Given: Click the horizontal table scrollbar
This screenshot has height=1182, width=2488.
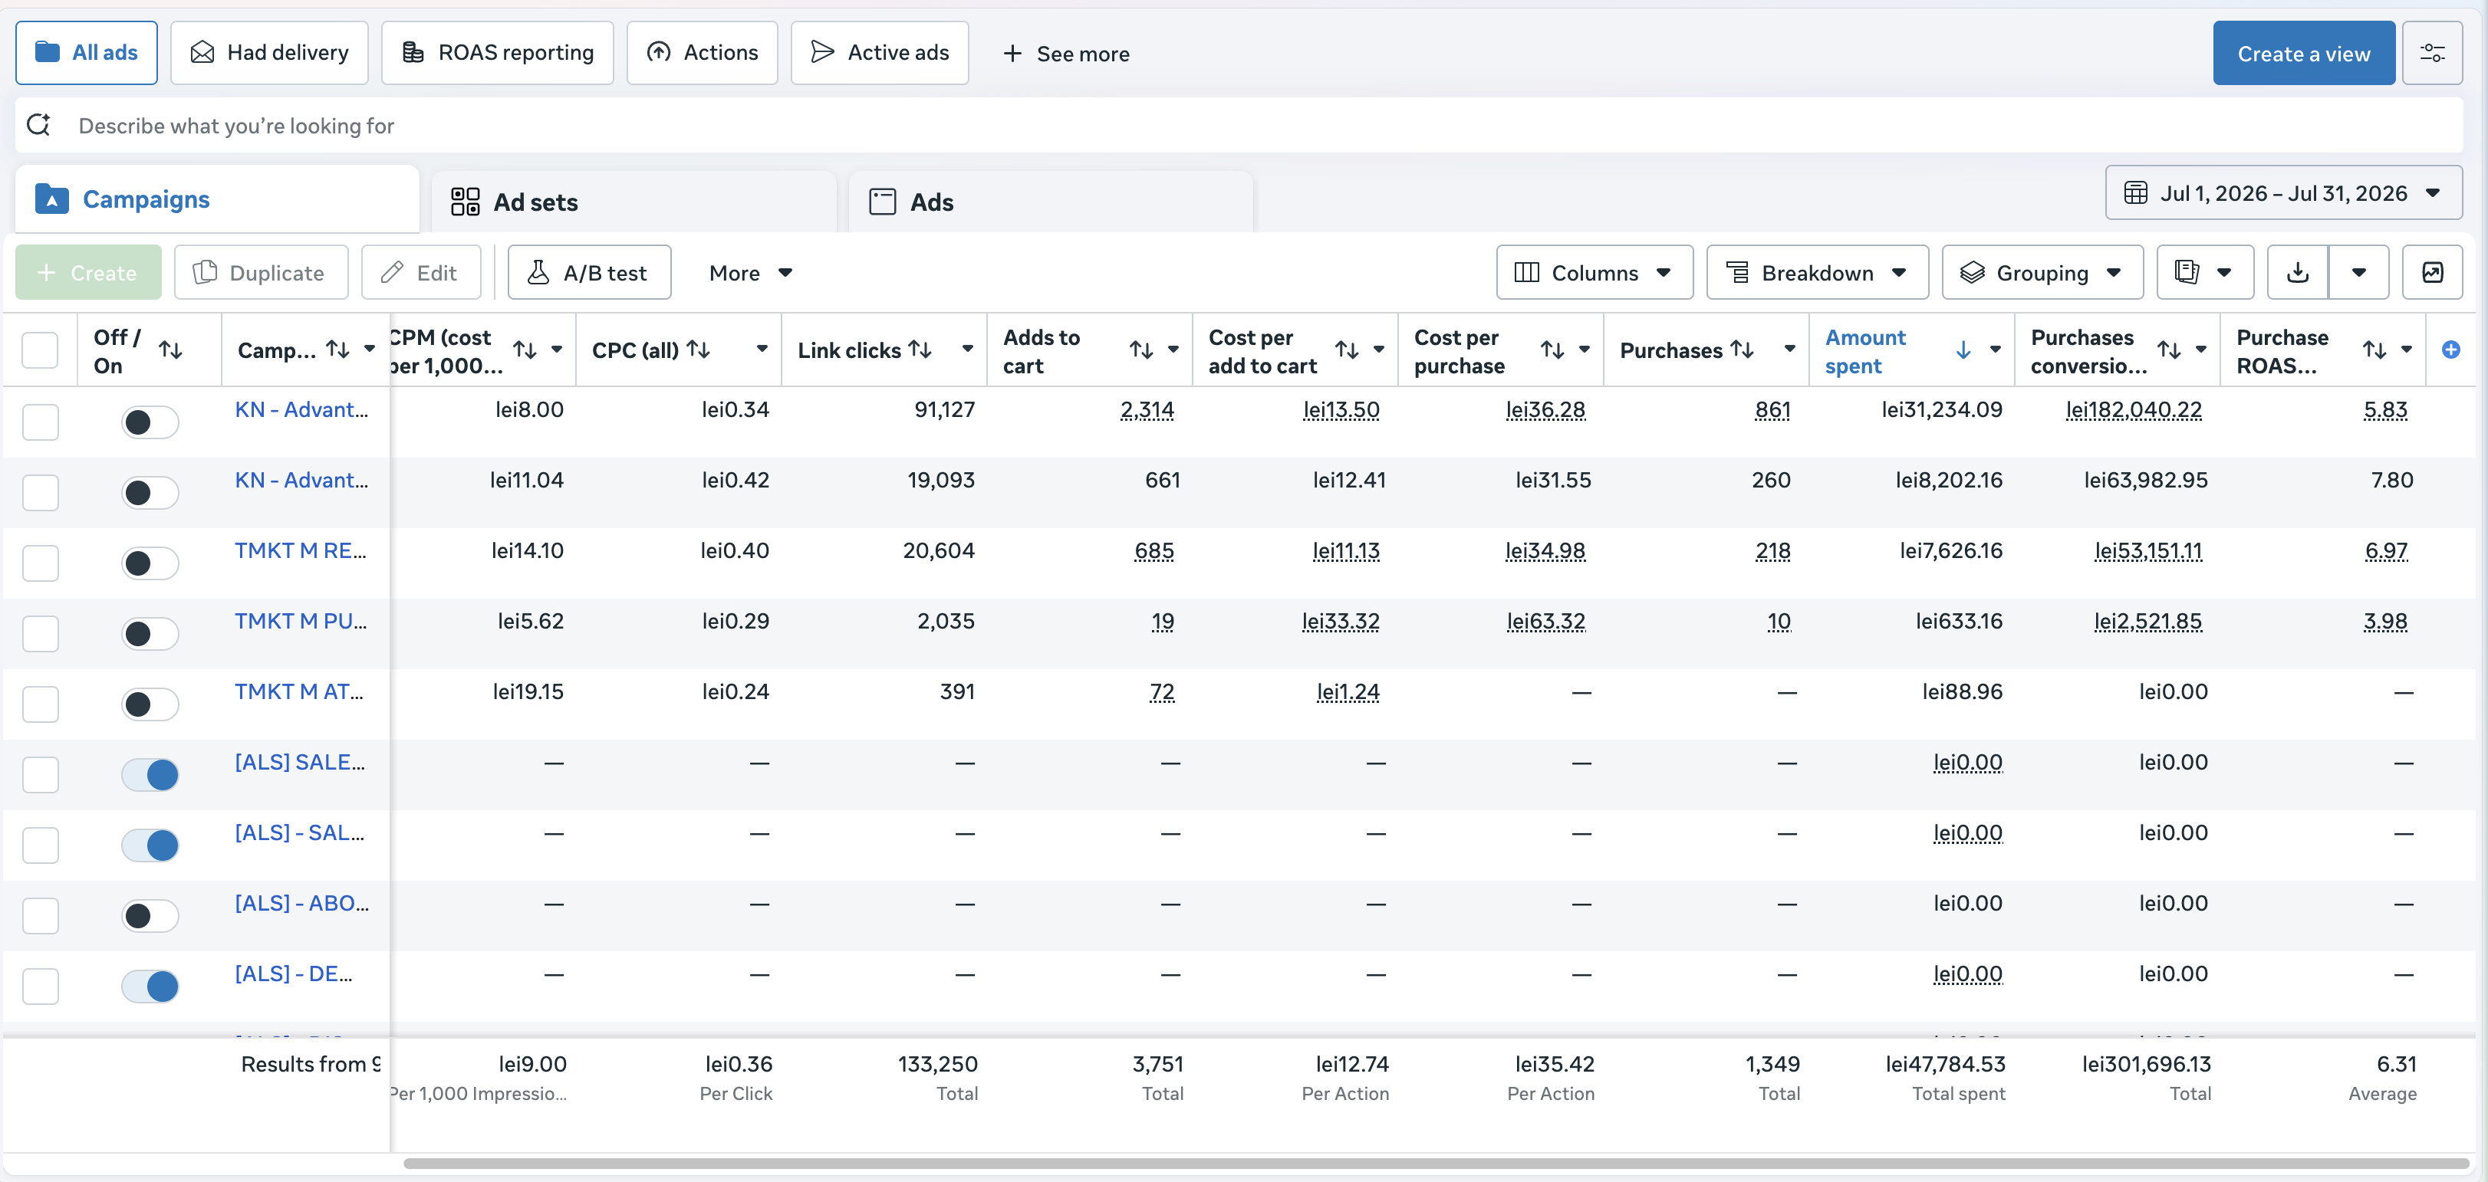Looking at the screenshot, I should pos(1435,1164).
